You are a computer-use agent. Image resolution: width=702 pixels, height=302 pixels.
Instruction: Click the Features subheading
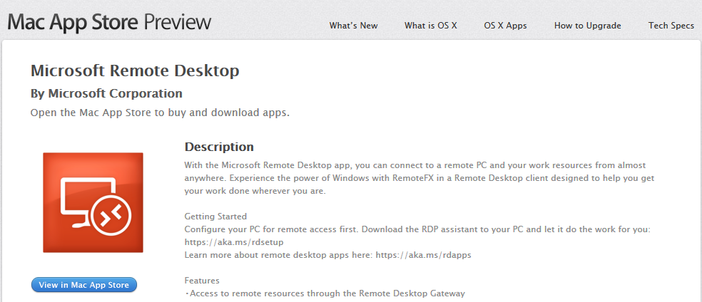tap(202, 281)
